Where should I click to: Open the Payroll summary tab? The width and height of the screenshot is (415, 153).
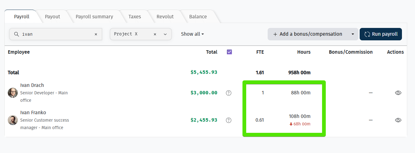click(x=94, y=17)
